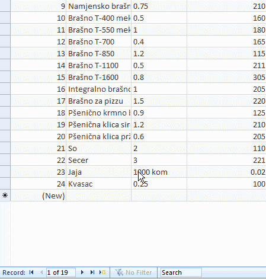
Task: Go to first record navigation arrow
Action: click(x=31, y=272)
